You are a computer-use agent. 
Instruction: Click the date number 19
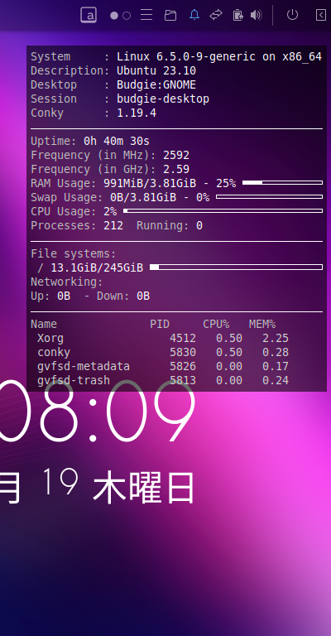click(60, 481)
